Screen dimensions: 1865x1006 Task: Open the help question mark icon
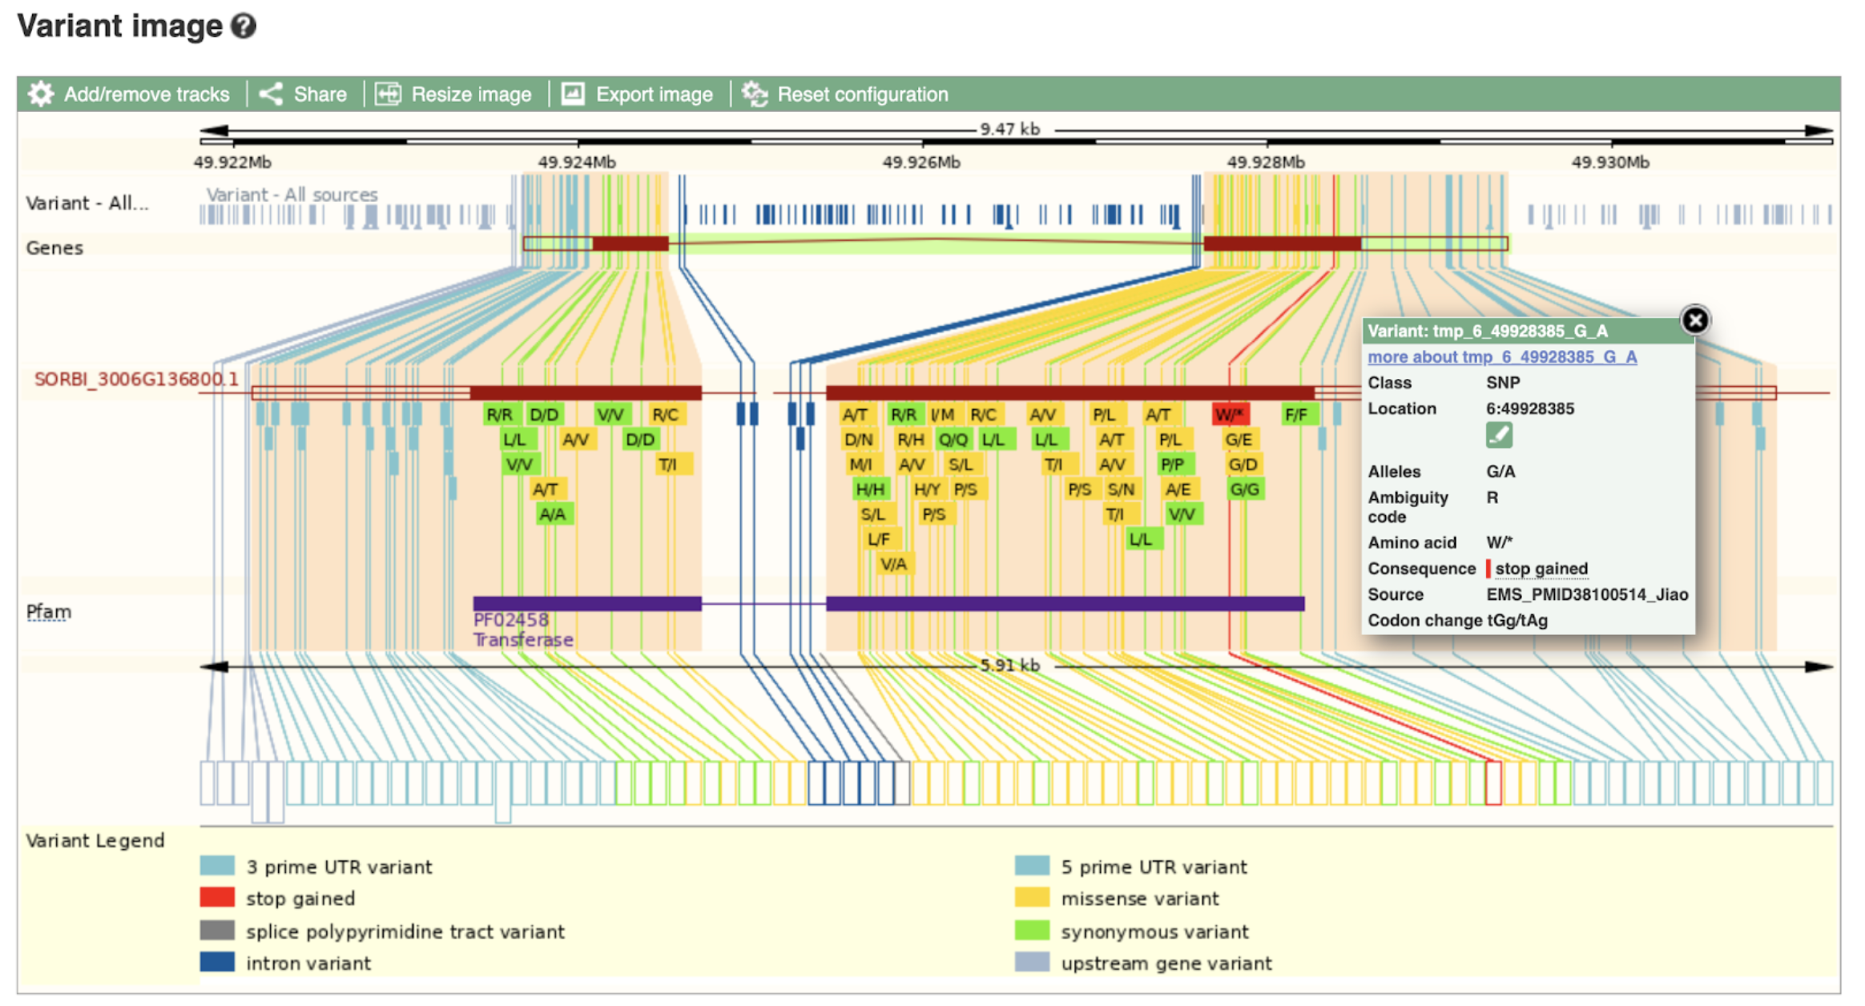pos(244,26)
